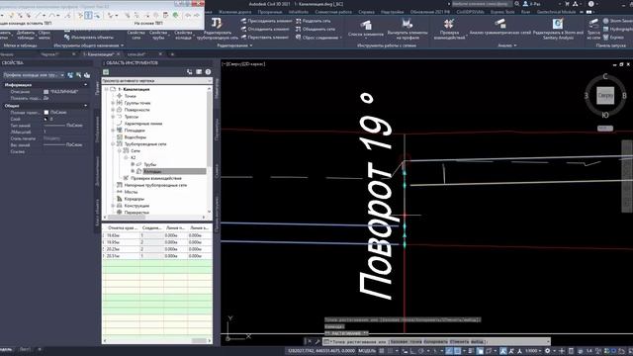Open Просмотр активного чертежа dropdown

tap(156, 81)
